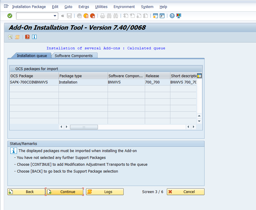256x210 pixels.
Task: Open the Installation Package menu
Action: click(x=29, y=7)
